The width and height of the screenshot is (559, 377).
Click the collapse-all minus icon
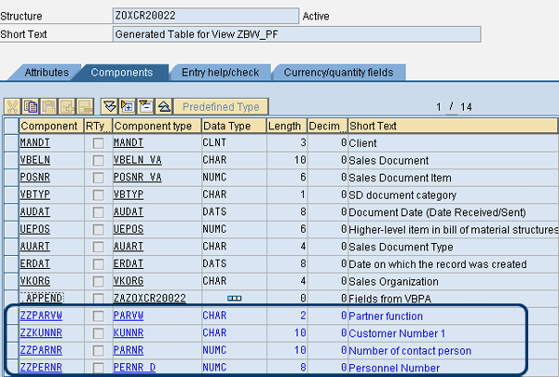click(144, 106)
